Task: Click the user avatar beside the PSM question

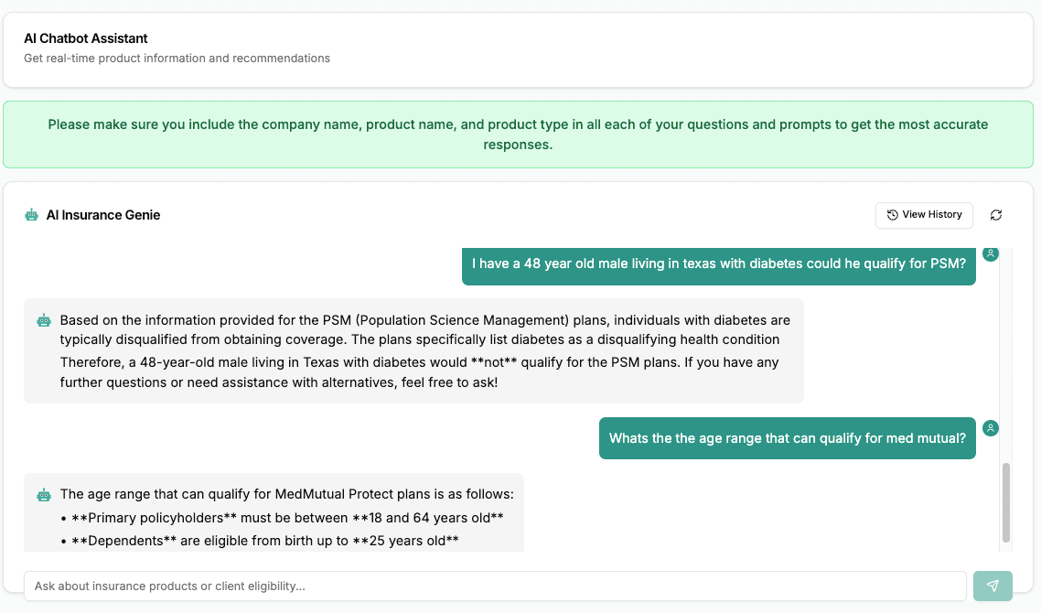Action: pos(991,253)
